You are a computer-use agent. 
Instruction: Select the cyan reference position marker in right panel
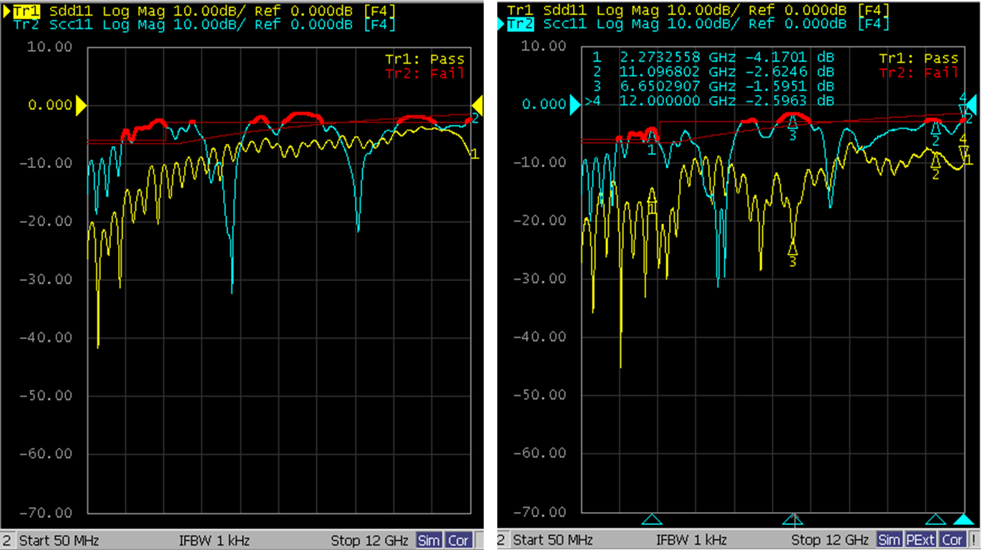click(575, 105)
